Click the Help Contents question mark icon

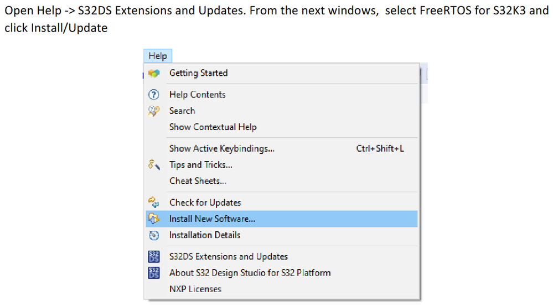(154, 95)
